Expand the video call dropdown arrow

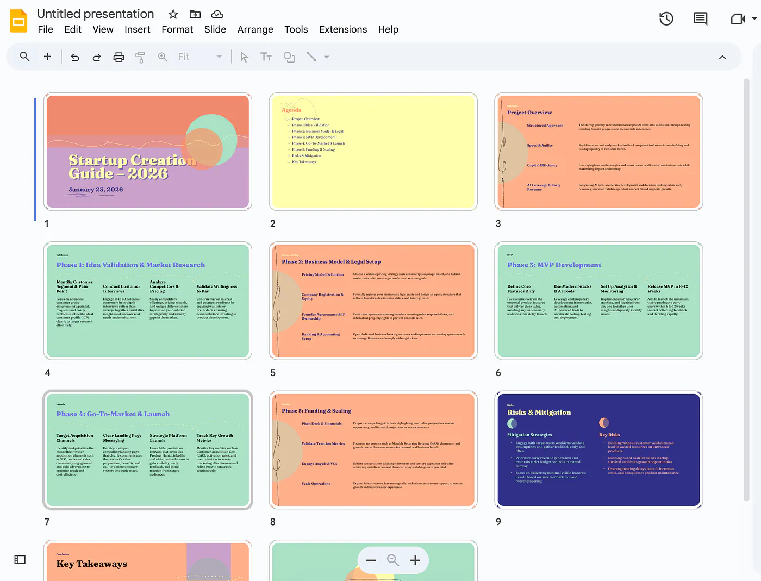(754, 18)
